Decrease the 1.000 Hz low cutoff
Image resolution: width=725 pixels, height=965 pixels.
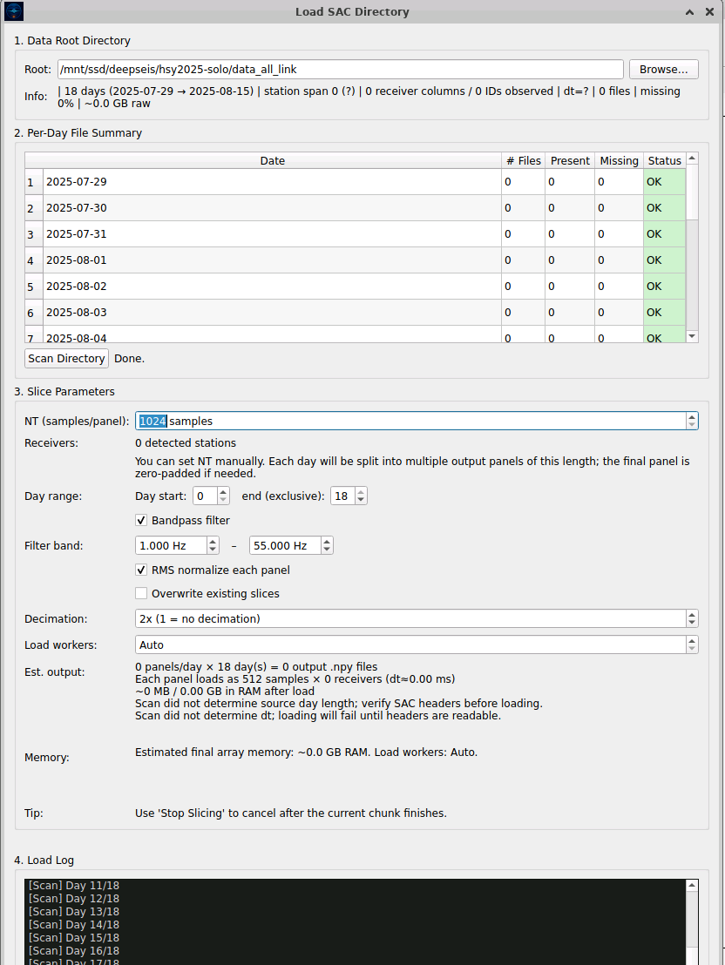coord(213,550)
